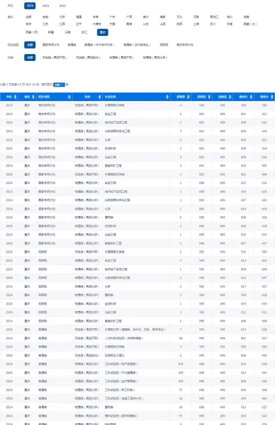
Task: Open the rows-per-page 100 dropdown
Action: (59, 84)
